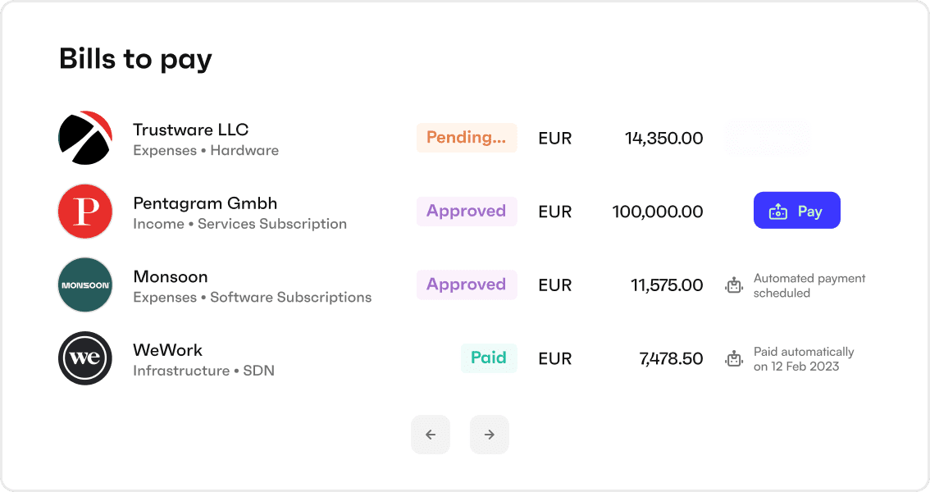Open the Monsoon bill name

pyautogui.click(x=171, y=277)
